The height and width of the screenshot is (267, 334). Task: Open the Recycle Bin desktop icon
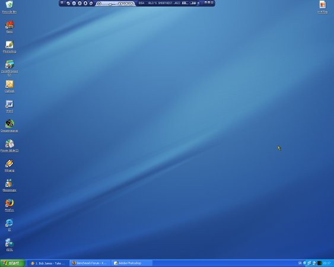(9, 7)
